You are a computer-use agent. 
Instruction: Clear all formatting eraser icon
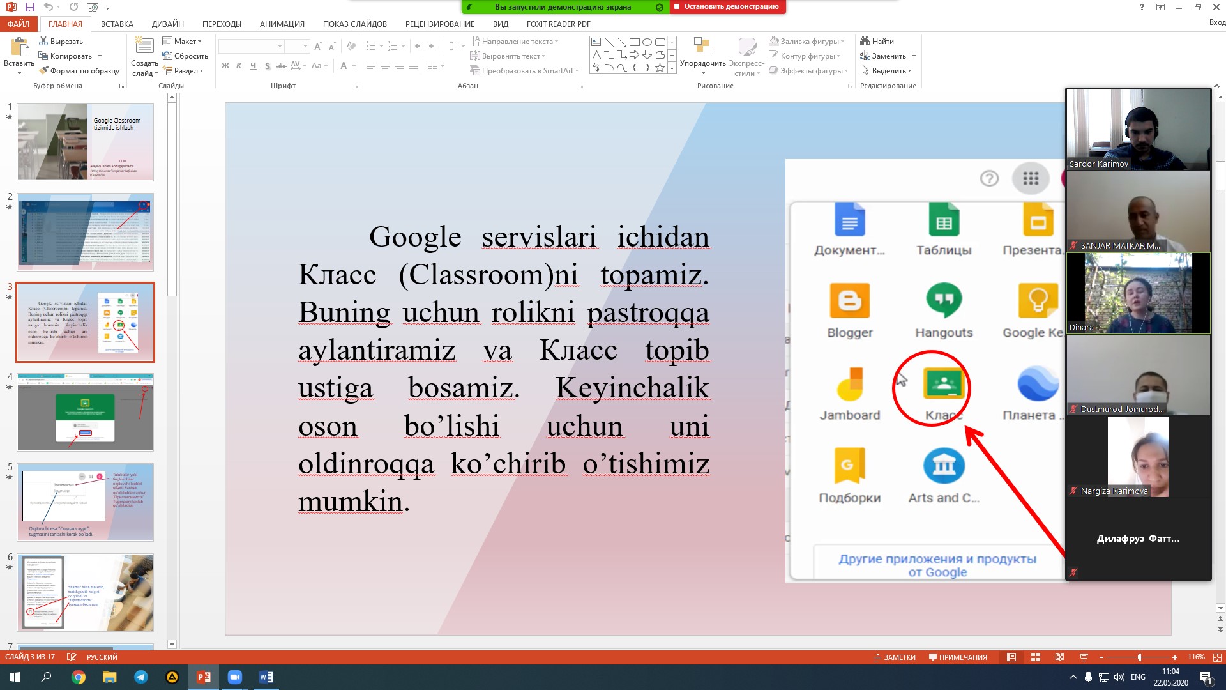tap(351, 46)
